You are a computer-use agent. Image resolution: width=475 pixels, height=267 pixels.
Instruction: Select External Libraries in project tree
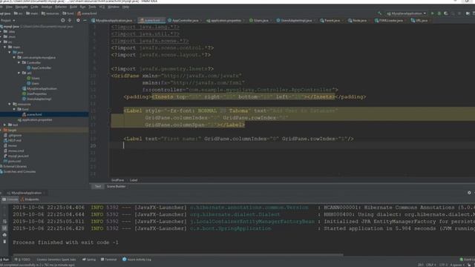click(x=13, y=166)
